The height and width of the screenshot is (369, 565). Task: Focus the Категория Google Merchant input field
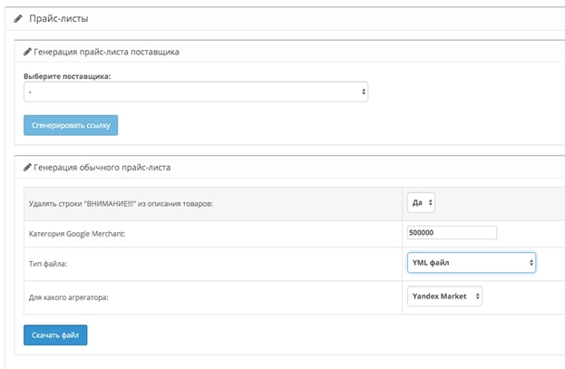[x=453, y=233]
